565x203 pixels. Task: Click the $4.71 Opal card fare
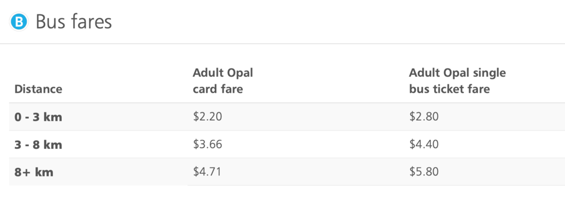tap(207, 172)
